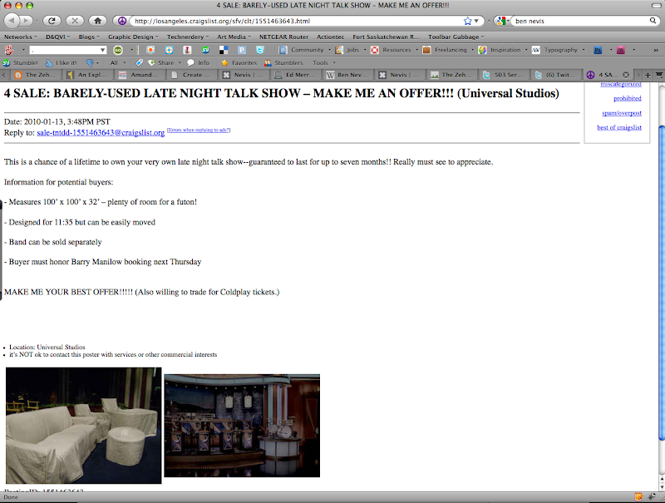The width and height of the screenshot is (665, 503).
Task: Switch to the 'Create ...' tab
Action: (x=192, y=75)
